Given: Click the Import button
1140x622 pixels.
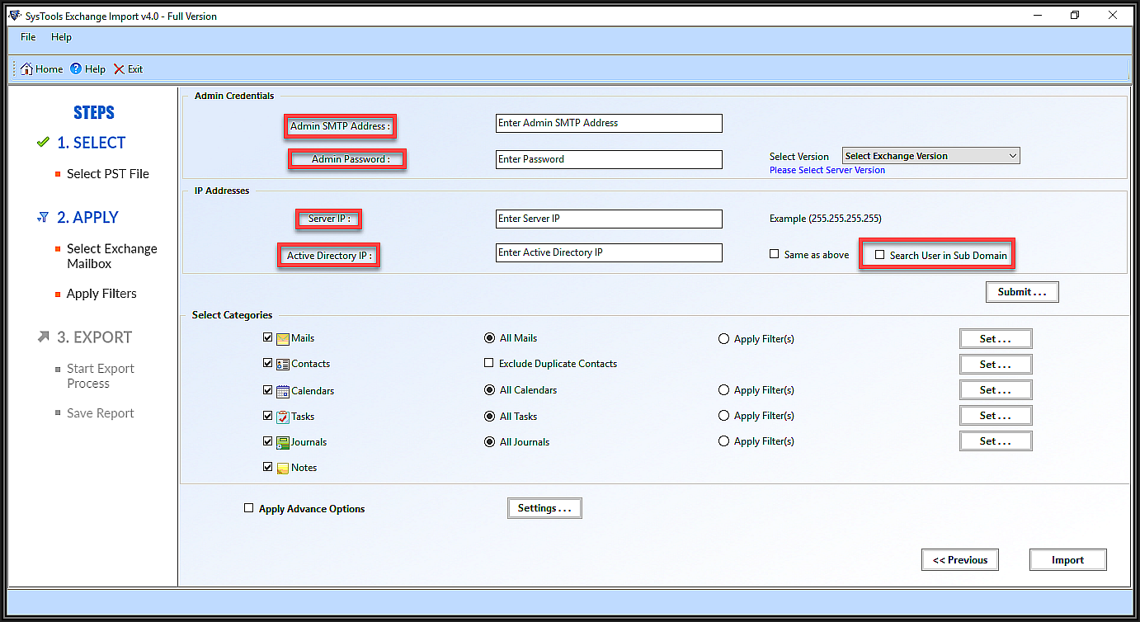Looking at the screenshot, I should tap(1067, 560).
